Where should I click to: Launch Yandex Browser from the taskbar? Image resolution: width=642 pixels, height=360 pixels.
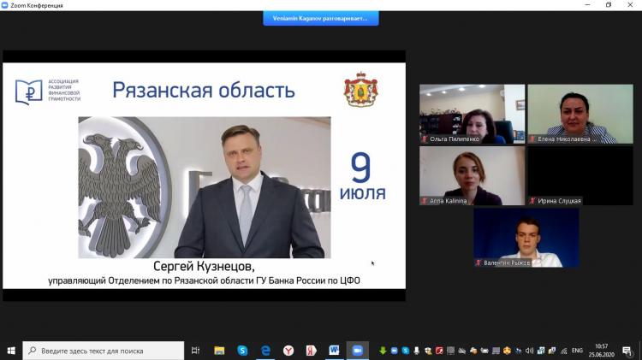288,351
